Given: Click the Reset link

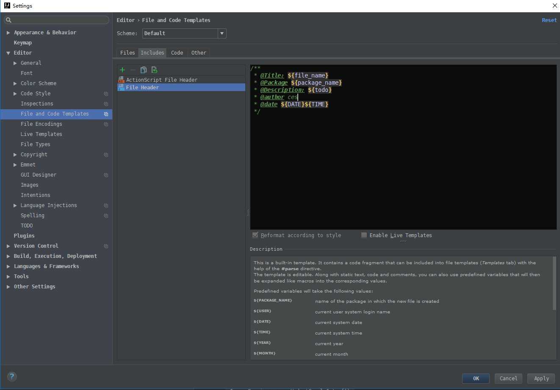Looking at the screenshot, I should click(549, 20).
